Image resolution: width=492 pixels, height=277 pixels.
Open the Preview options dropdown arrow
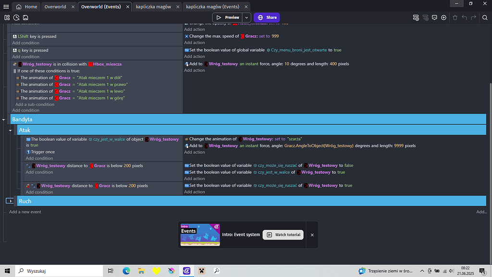[246, 17]
